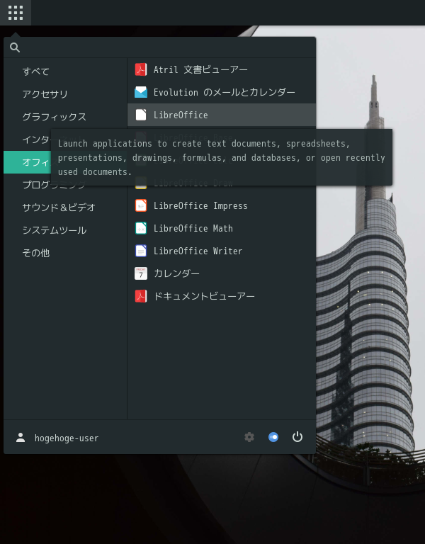Viewport: 425px width, 544px height.
Task: Select the highlighted オフィス category
Action: [x=27, y=162]
